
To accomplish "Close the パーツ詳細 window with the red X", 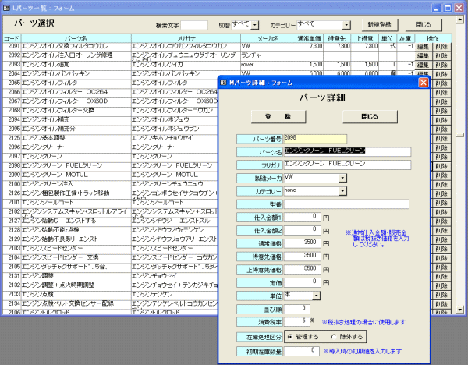I will pyautogui.click(x=424, y=82).
